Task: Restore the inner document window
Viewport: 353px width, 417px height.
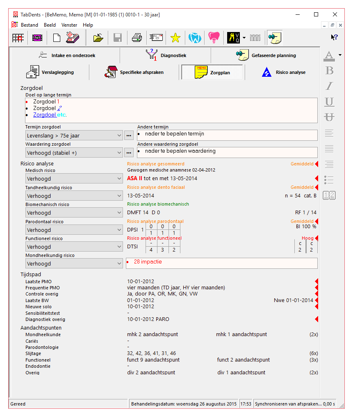Action: pyautogui.click(x=332, y=25)
